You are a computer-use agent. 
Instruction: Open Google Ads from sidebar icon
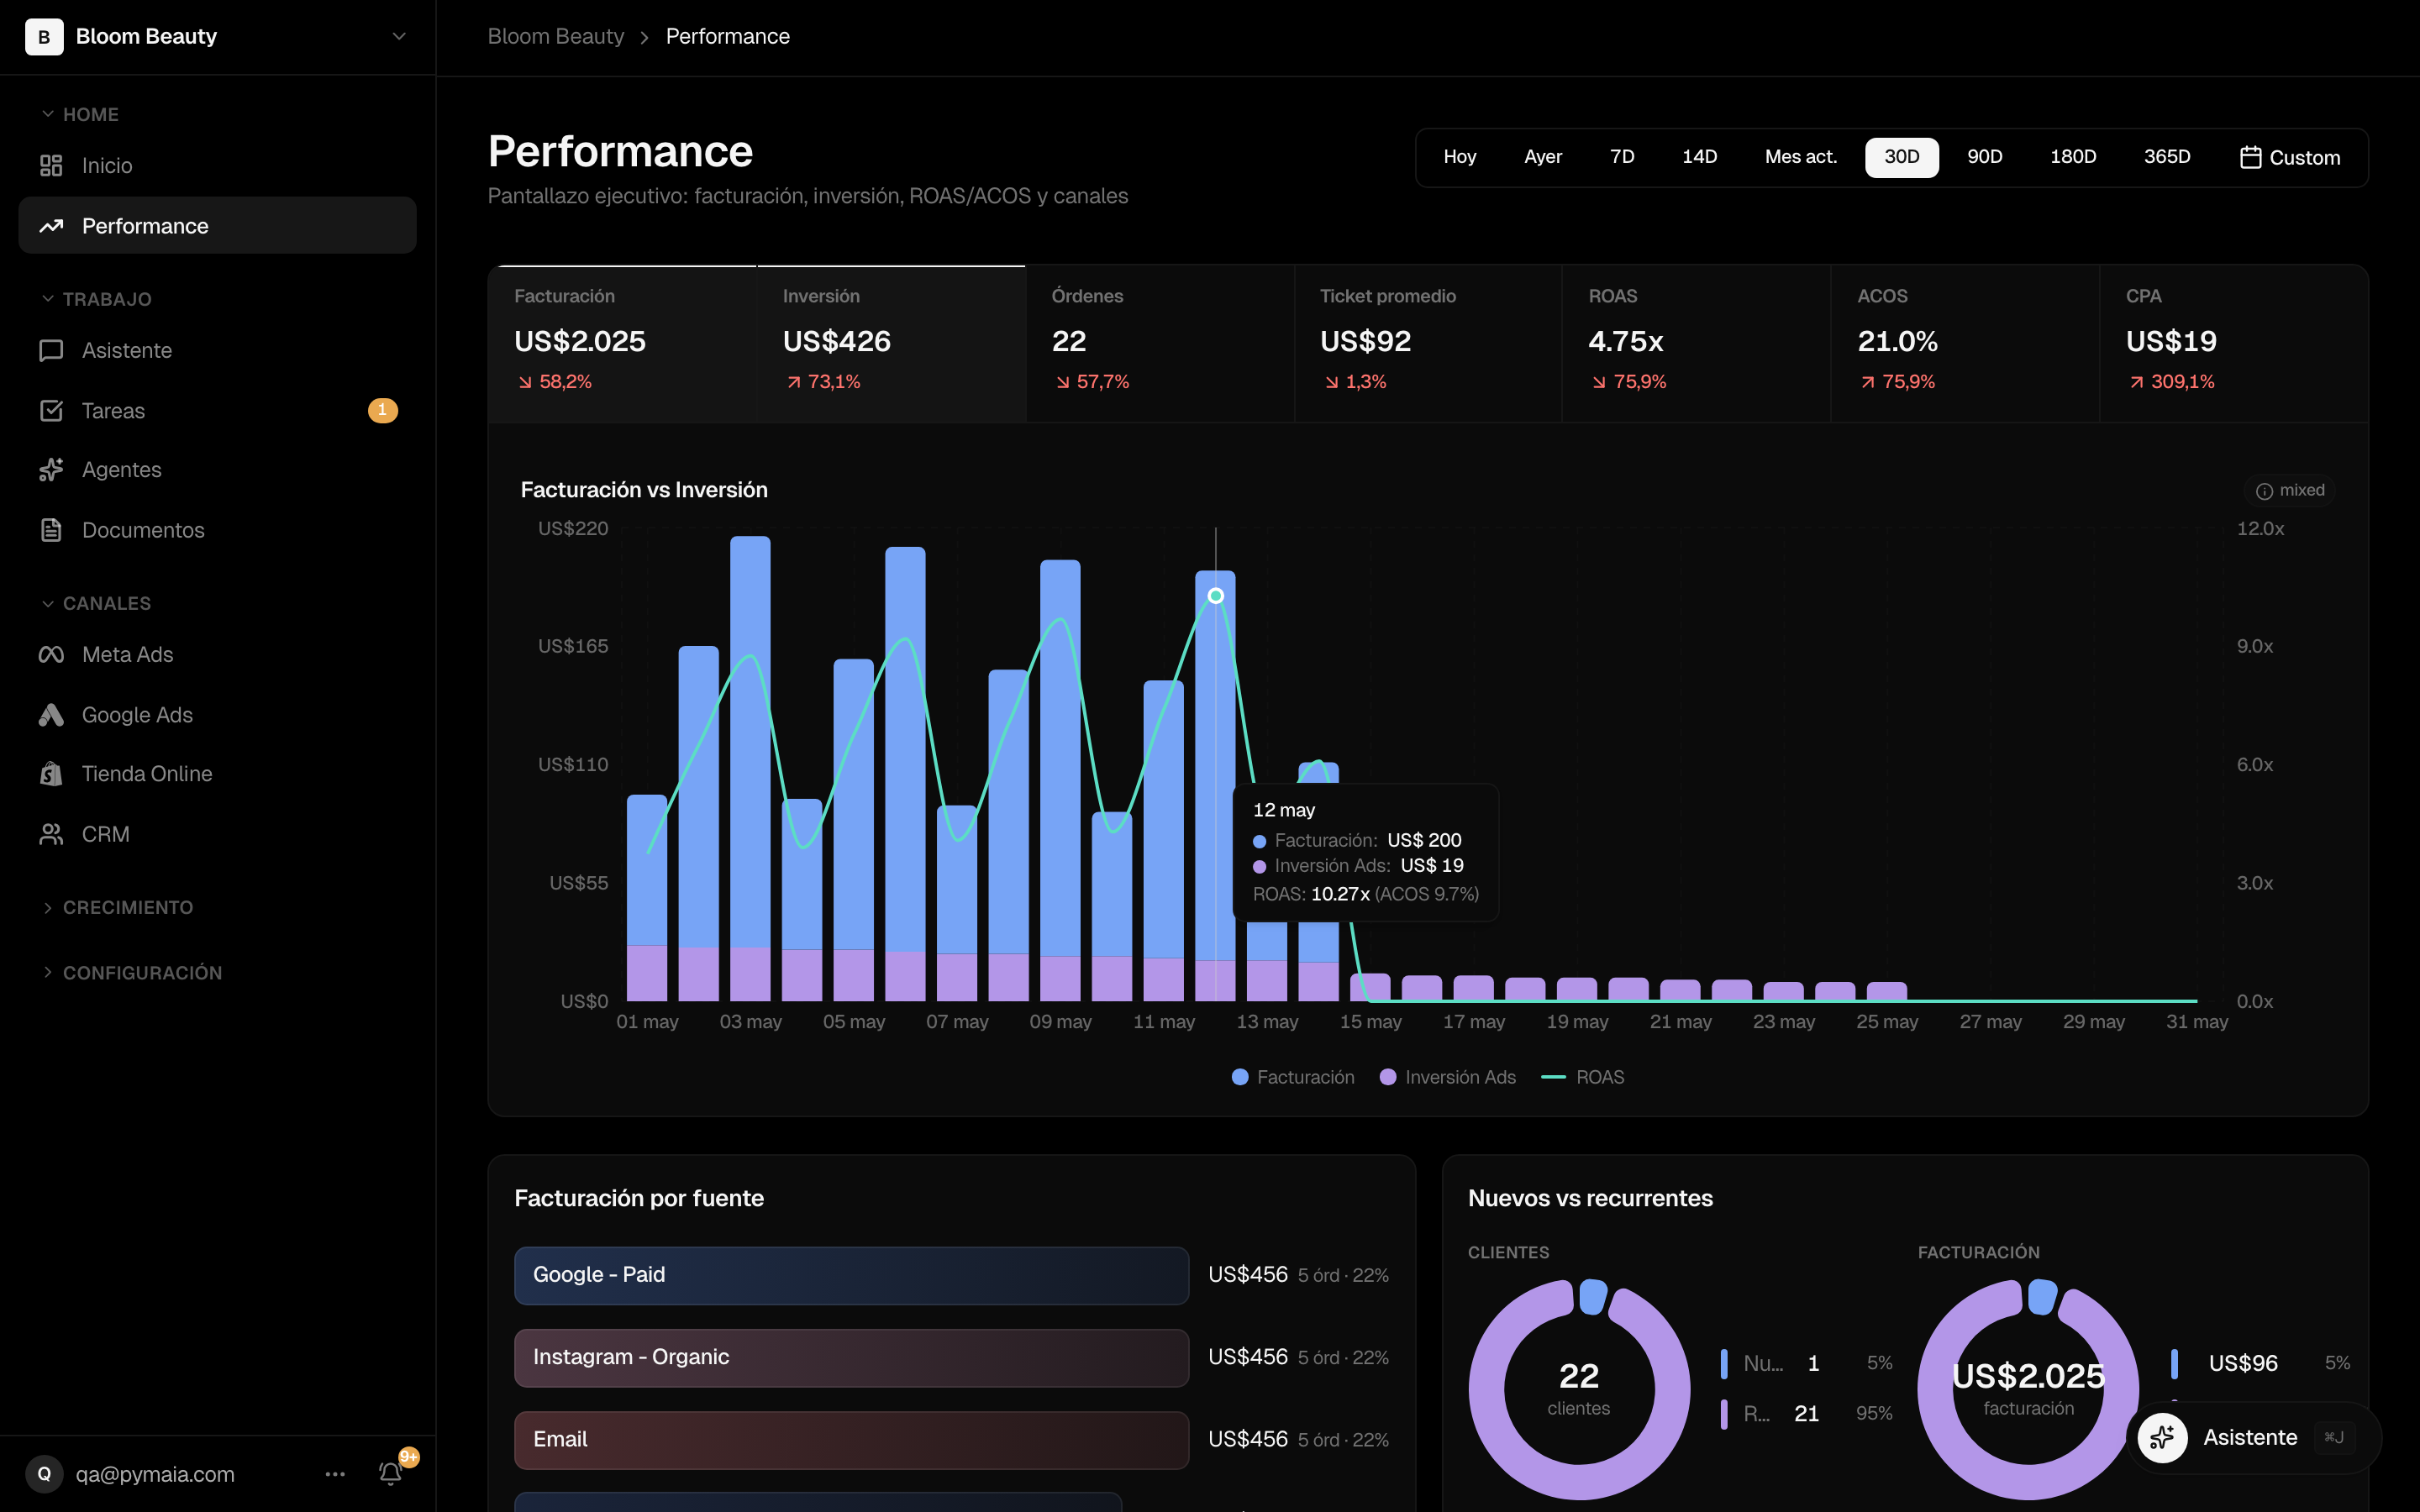pos(51,715)
